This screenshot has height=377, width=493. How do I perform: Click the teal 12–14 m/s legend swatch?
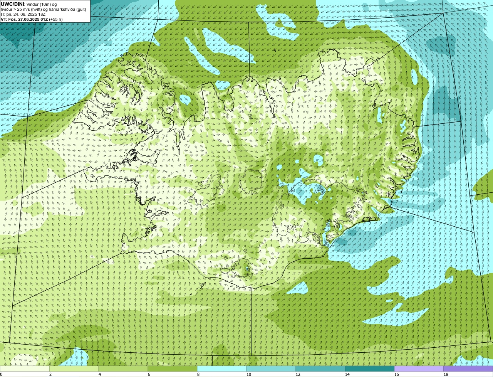pos(320,369)
